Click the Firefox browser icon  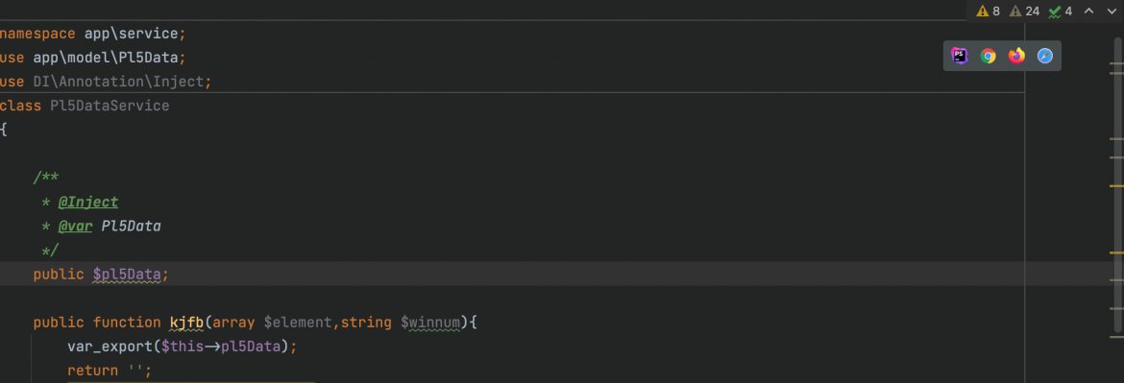click(x=1016, y=56)
